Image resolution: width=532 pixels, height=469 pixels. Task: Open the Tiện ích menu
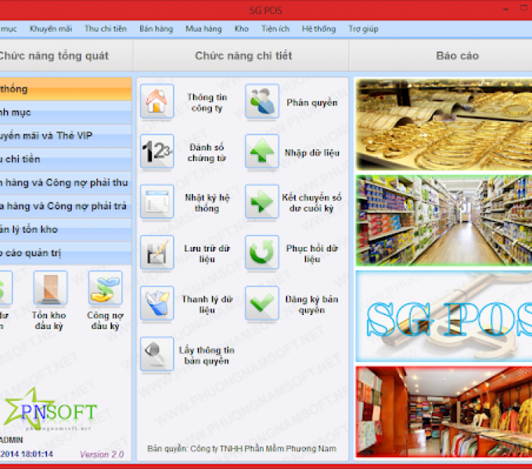click(x=275, y=29)
